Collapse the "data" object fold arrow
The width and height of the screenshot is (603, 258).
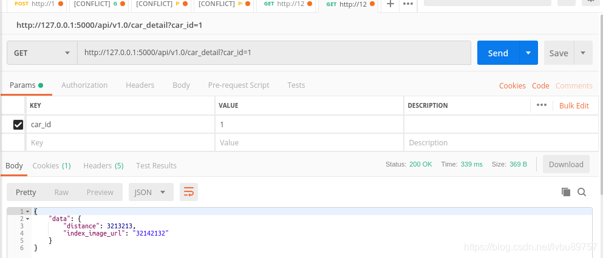click(28, 219)
